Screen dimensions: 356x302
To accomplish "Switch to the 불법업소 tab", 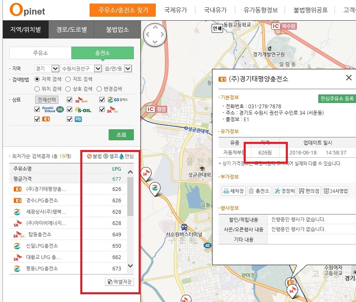I will click(x=117, y=29).
